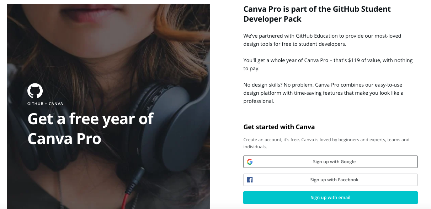Click the Facebook f icon
Viewport: 431px width, 209px height.
click(250, 180)
